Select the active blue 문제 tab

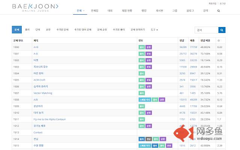pyautogui.click(x=17, y=30)
